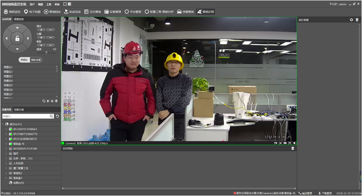Expand device 8F130070F3F88663

[x=6, y=129]
